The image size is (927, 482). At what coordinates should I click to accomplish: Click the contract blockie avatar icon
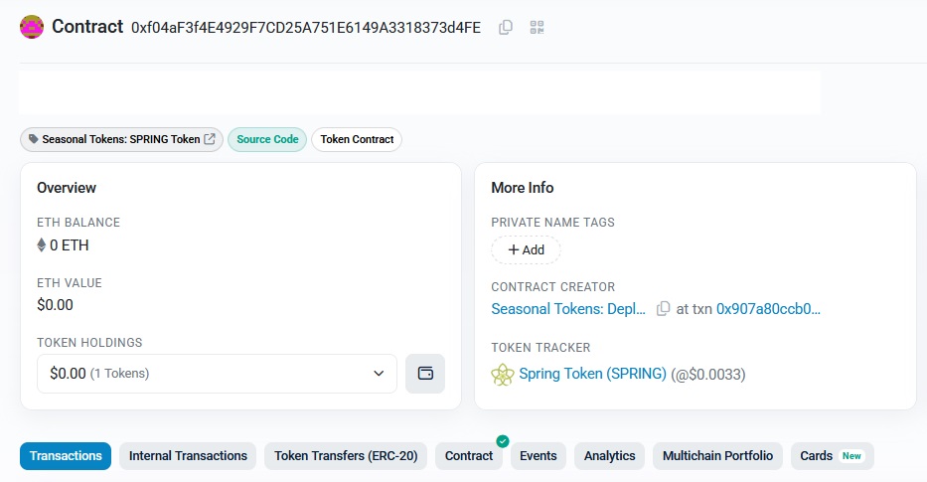click(x=32, y=27)
